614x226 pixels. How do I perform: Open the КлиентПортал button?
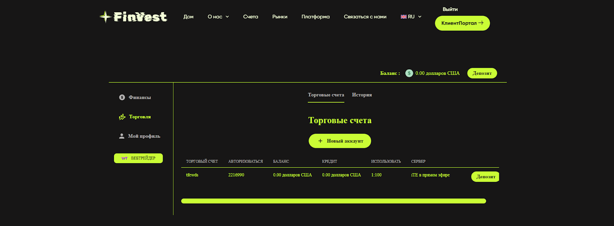click(x=462, y=23)
